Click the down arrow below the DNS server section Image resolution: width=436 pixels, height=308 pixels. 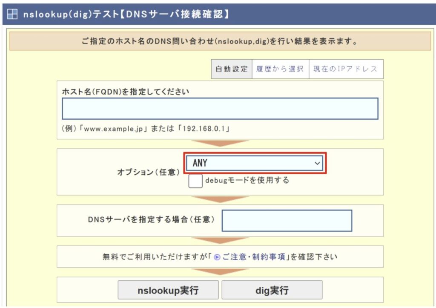(x=220, y=241)
